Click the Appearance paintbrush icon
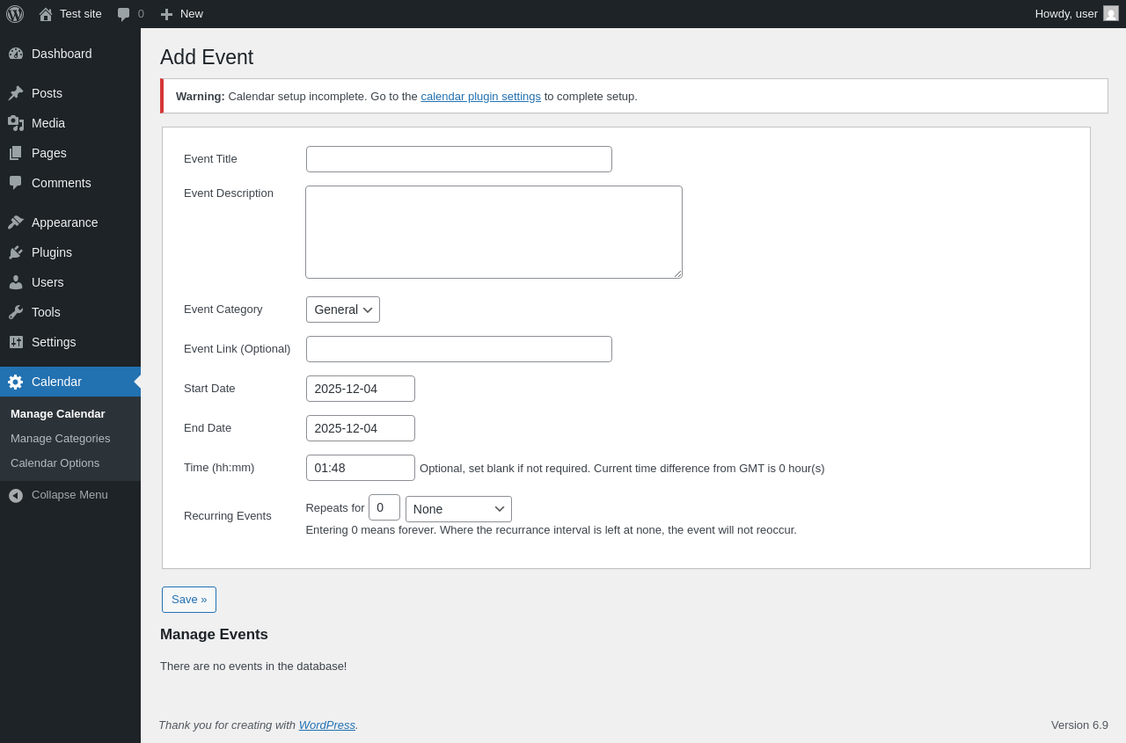 [16, 222]
